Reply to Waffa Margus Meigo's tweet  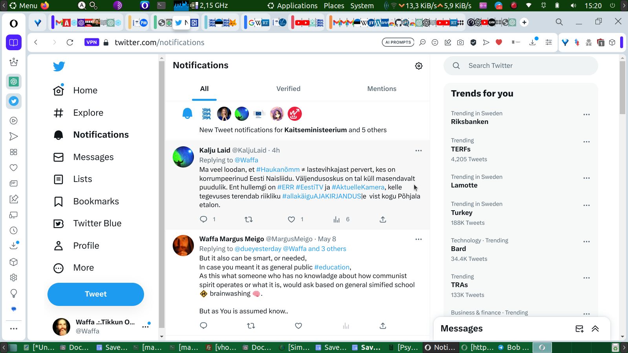[x=203, y=326]
